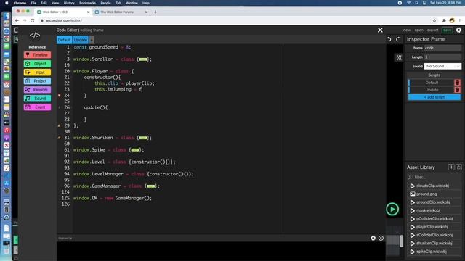Click the new project link

pyautogui.click(x=407, y=30)
